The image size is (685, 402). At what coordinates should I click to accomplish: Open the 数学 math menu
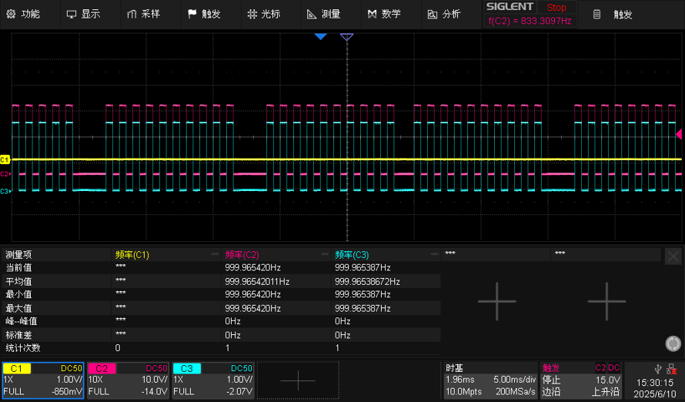pyautogui.click(x=384, y=15)
